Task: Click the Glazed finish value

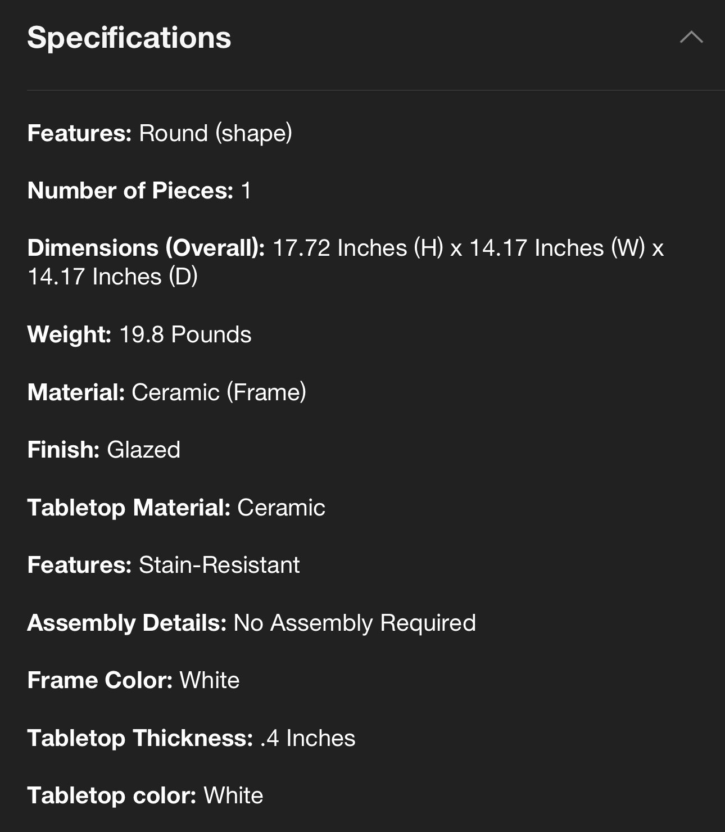Action: tap(144, 450)
